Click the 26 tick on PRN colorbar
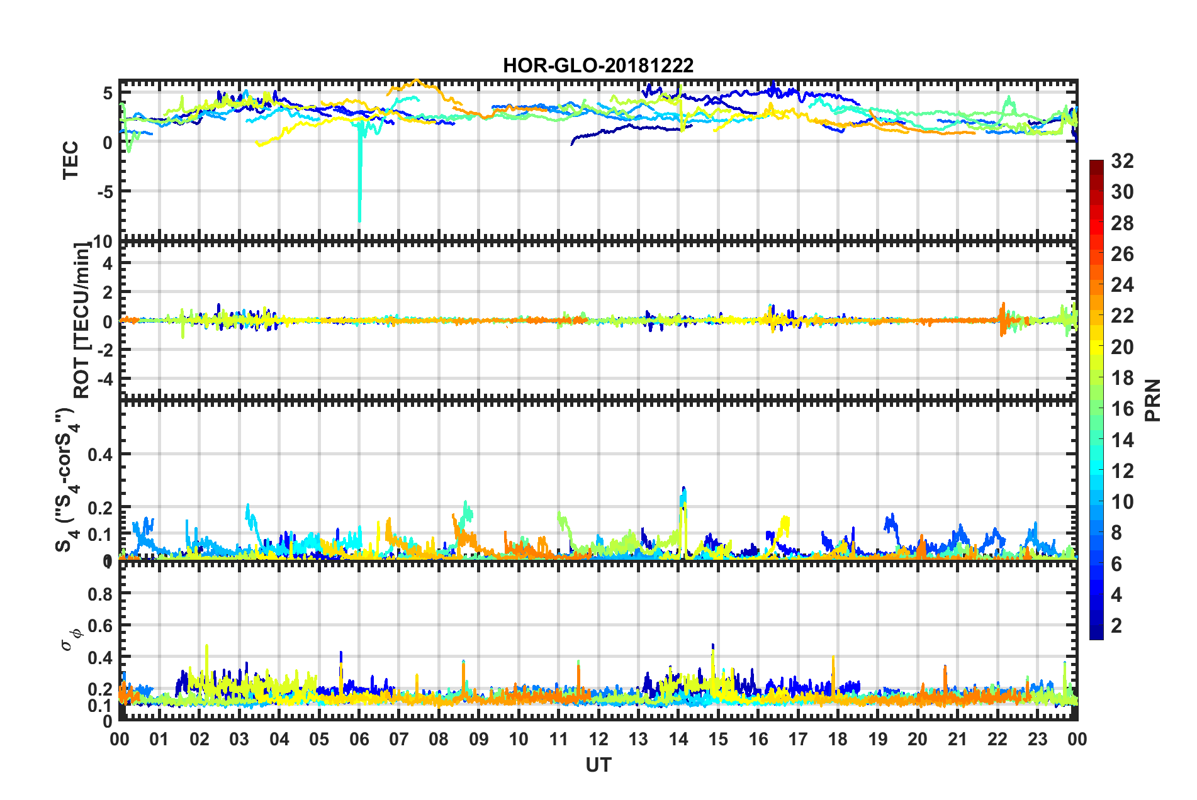Viewport: 1197px width, 800px height. (1122, 254)
